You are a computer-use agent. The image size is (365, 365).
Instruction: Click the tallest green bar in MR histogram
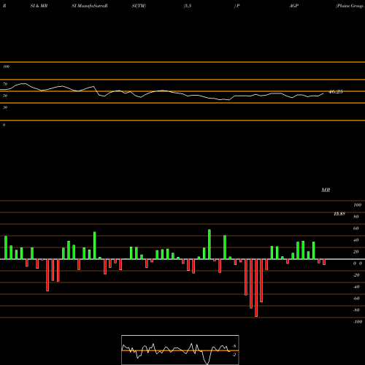[x=210, y=245]
